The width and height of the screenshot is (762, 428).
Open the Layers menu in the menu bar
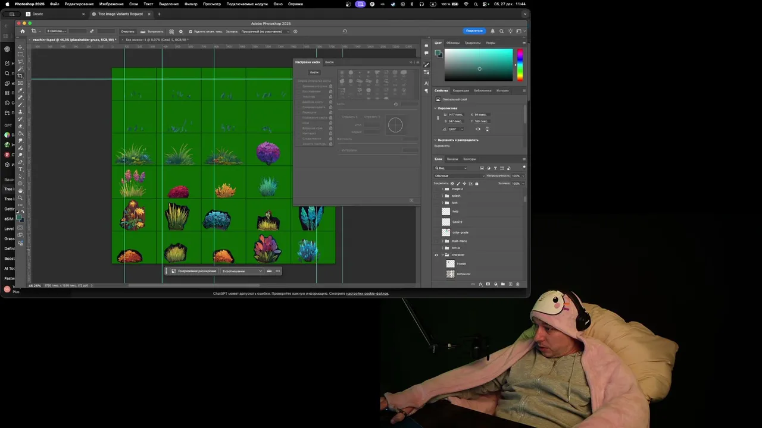(x=134, y=4)
